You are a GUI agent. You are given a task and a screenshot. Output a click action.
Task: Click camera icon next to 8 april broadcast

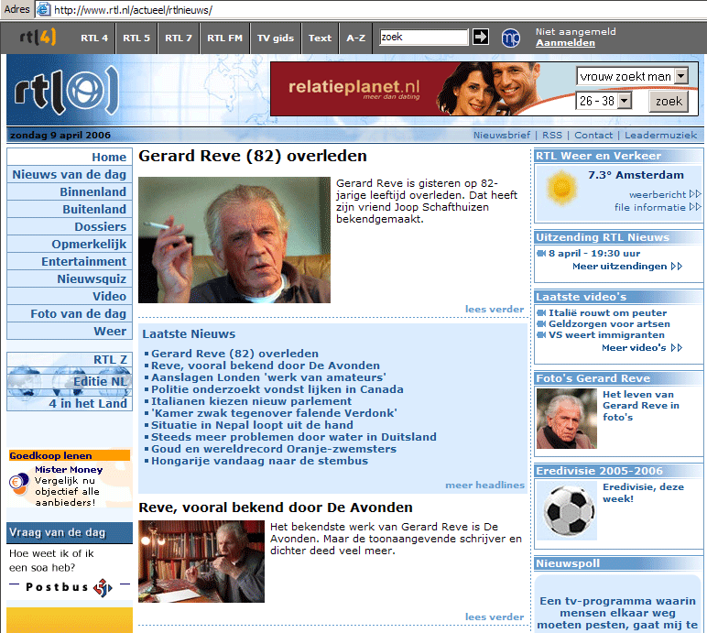pyautogui.click(x=541, y=253)
